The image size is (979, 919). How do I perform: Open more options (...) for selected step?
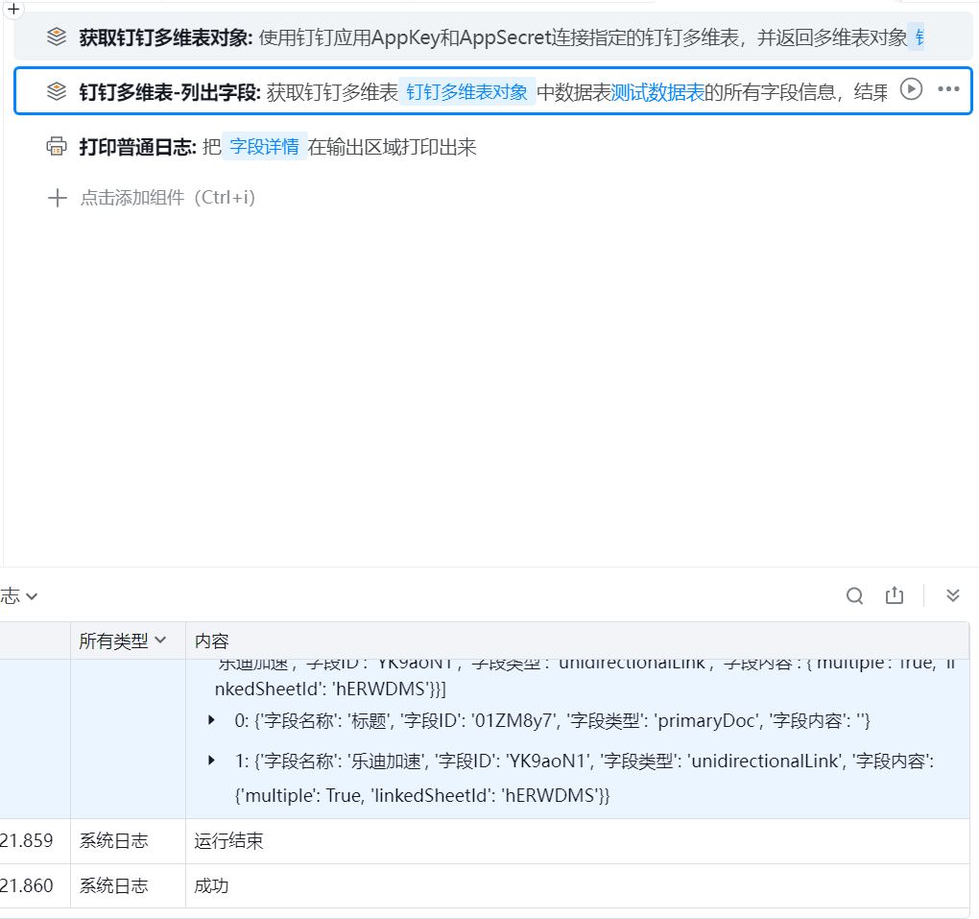pos(948,89)
